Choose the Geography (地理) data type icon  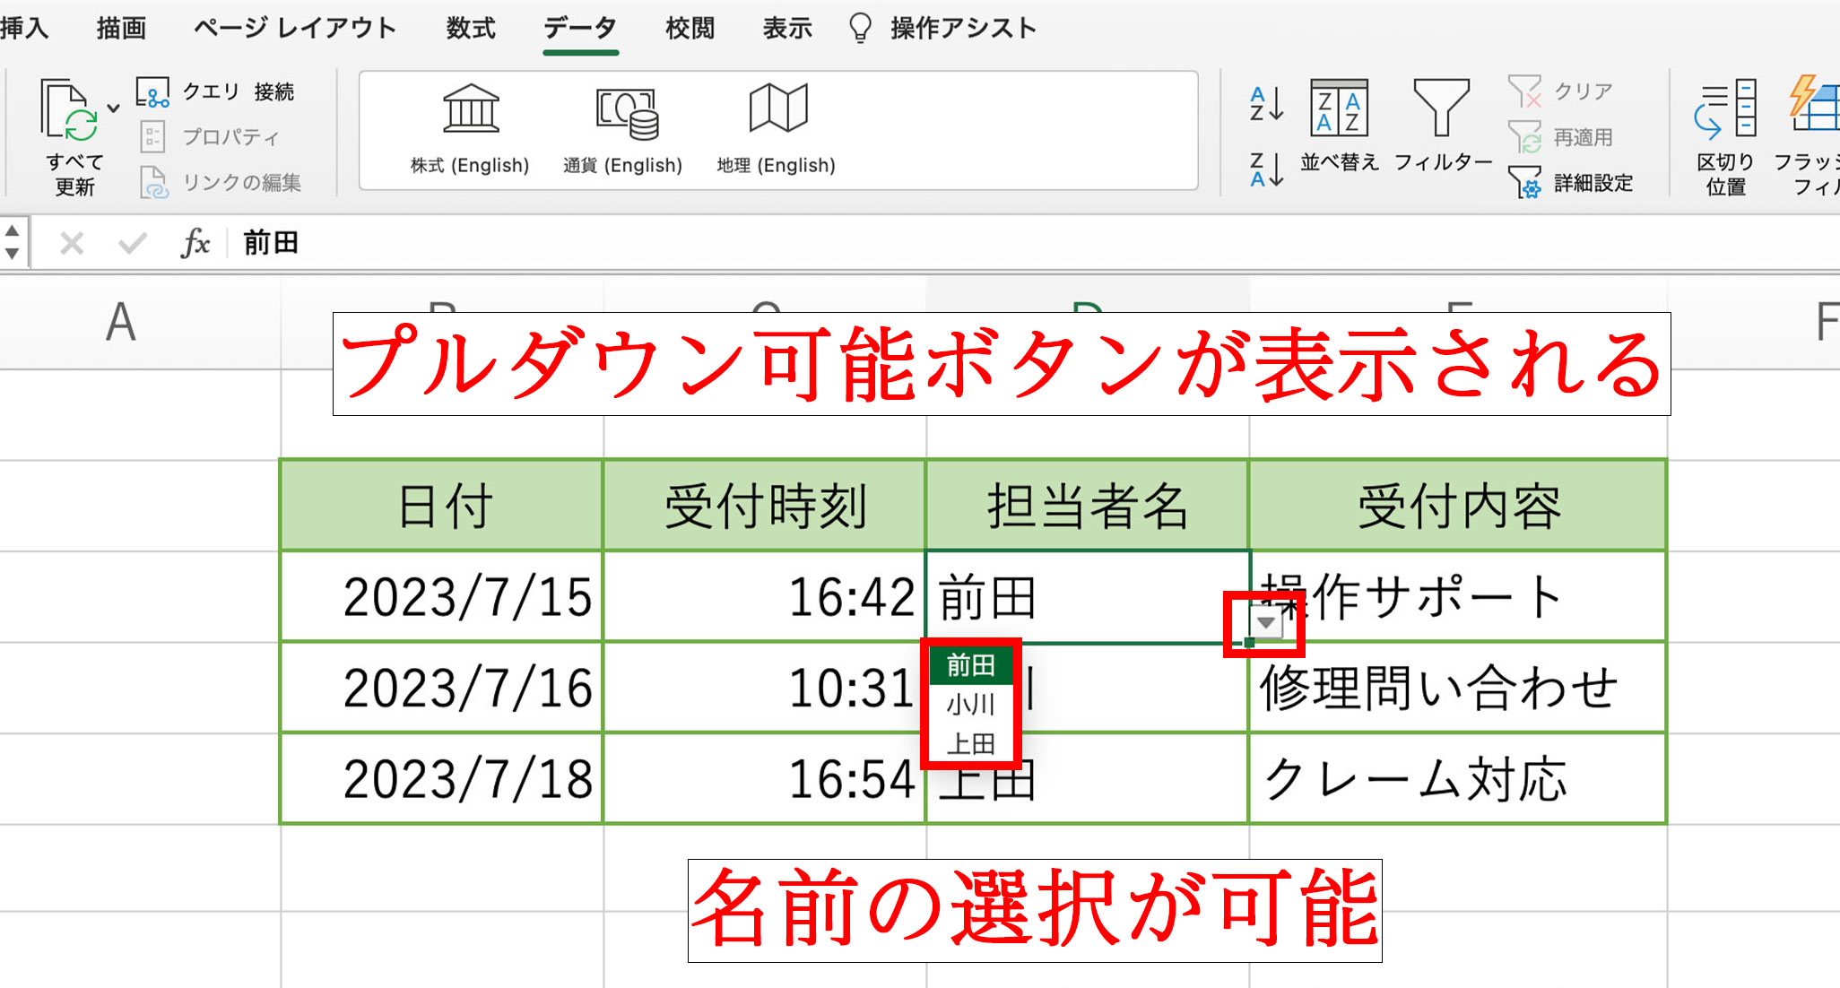777,109
